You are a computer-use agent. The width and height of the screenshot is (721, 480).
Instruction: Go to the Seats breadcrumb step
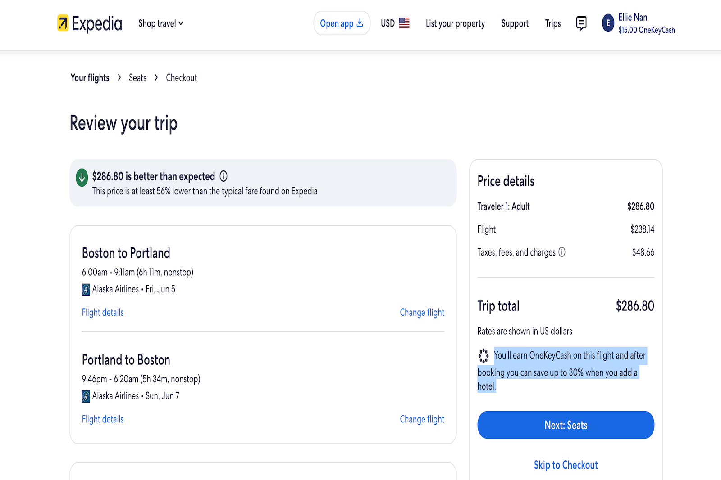137,77
